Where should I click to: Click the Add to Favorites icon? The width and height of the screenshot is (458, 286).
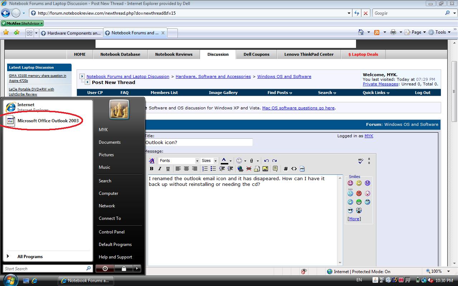[x=16, y=33]
